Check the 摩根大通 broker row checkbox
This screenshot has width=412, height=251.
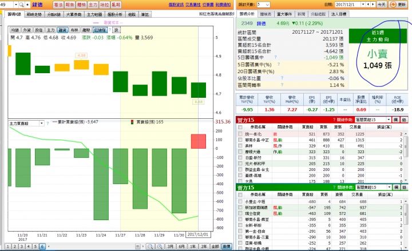(x=240, y=152)
